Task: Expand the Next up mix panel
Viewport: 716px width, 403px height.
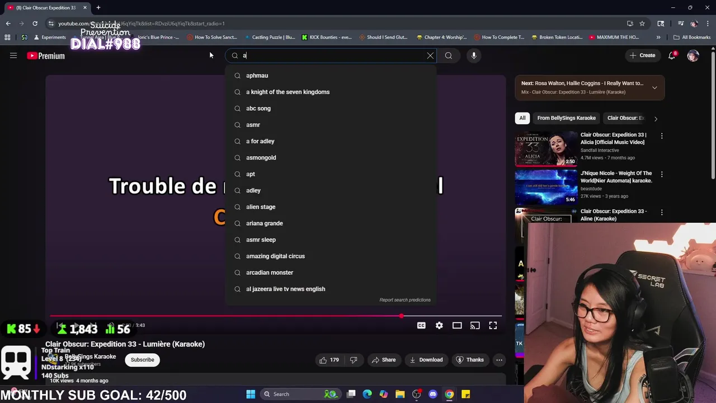Action: pos(654,88)
